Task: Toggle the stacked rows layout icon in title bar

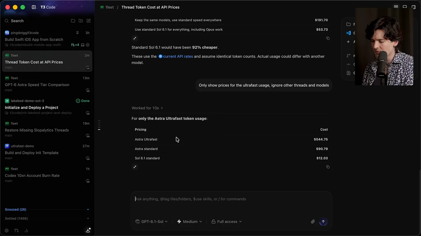Action: (x=396, y=7)
